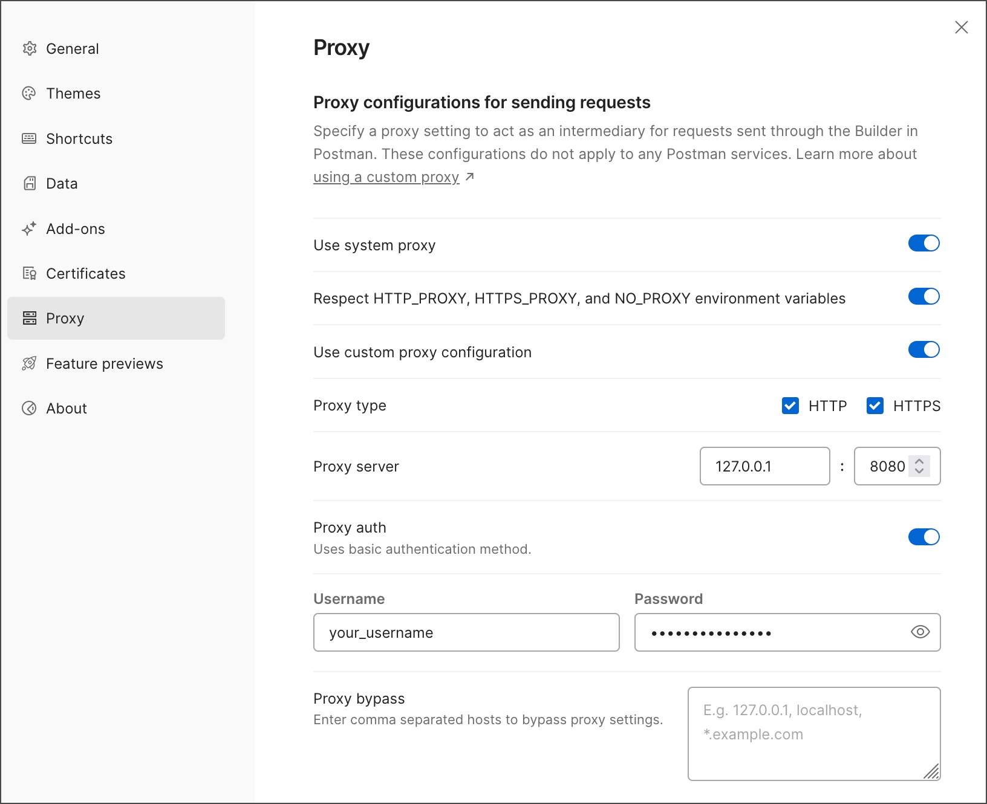Open the 'using a custom proxy' link

386,177
